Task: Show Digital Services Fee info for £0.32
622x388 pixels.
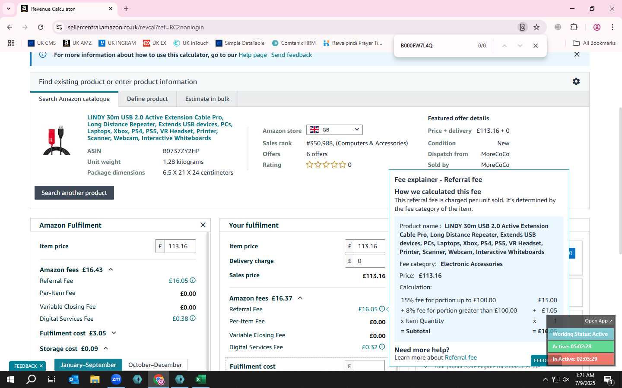Action: 382,347
